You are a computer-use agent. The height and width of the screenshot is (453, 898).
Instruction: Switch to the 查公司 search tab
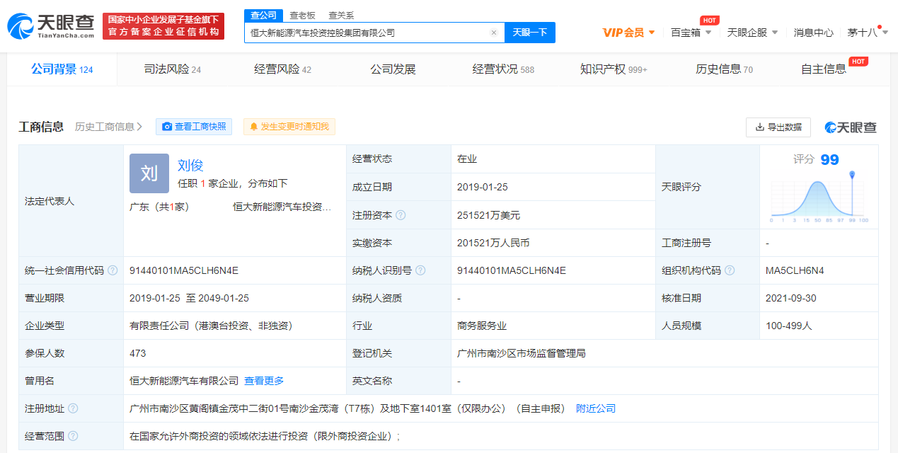point(264,15)
